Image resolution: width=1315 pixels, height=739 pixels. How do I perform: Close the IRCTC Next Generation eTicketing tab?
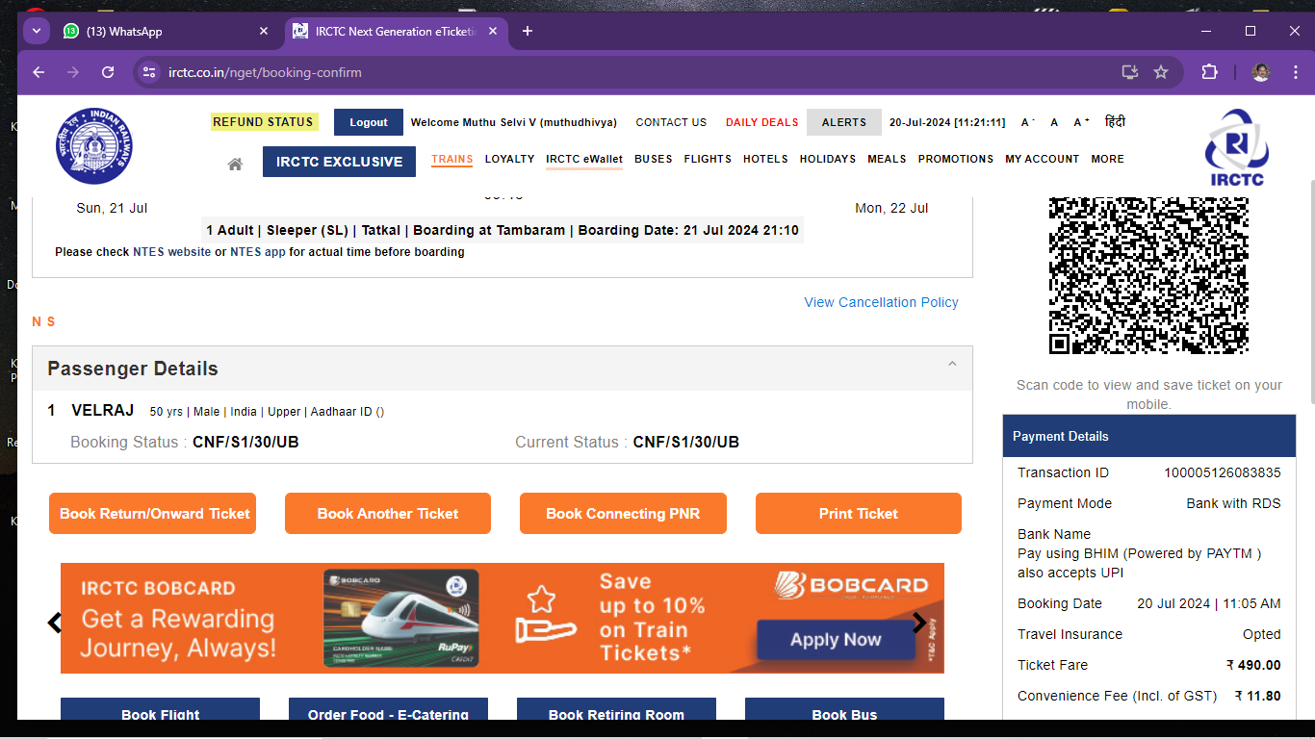493,31
